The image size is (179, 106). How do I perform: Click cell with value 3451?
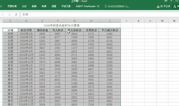point(110,37)
